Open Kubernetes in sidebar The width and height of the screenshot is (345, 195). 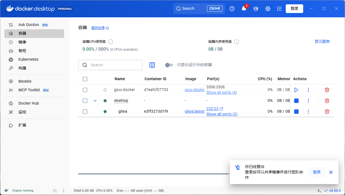coord(34,60)
